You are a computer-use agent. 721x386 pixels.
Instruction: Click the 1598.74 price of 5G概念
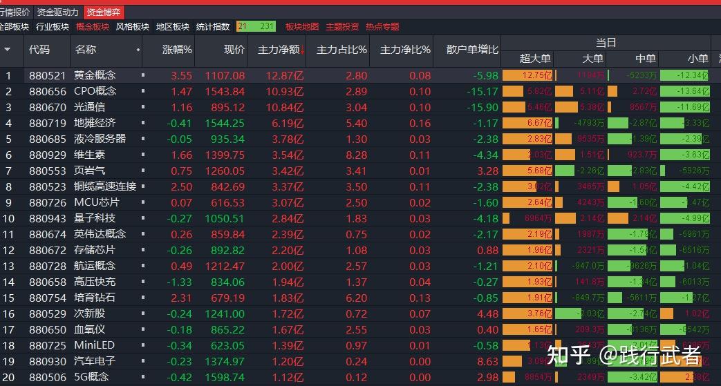[225, 377]
